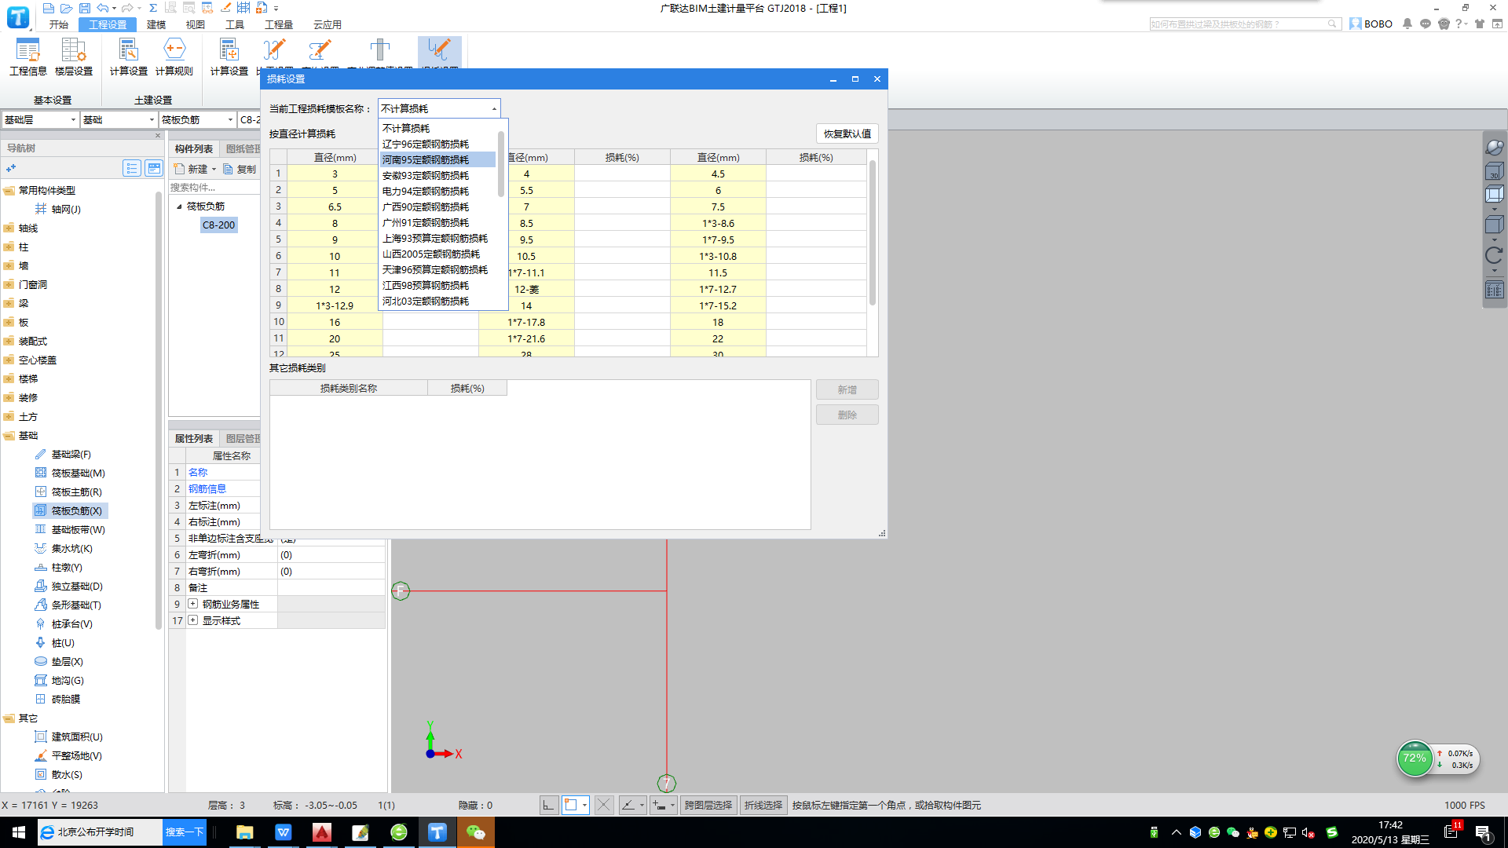Image resolution: width=1508 pixels, height=848 pixels.
Task: Select 上海93预算定额钢筋损耗 option
Action: [438, 238]
